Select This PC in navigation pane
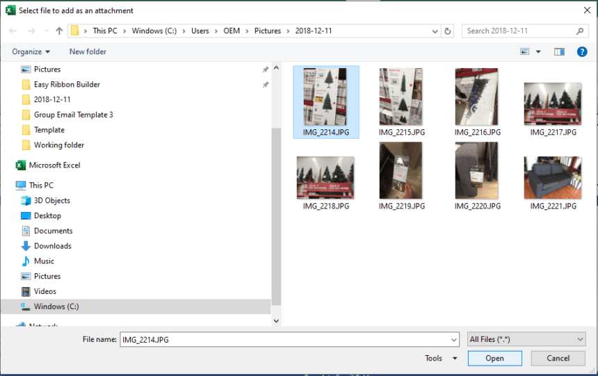This screenshot has width=598, height=376. 41,186
